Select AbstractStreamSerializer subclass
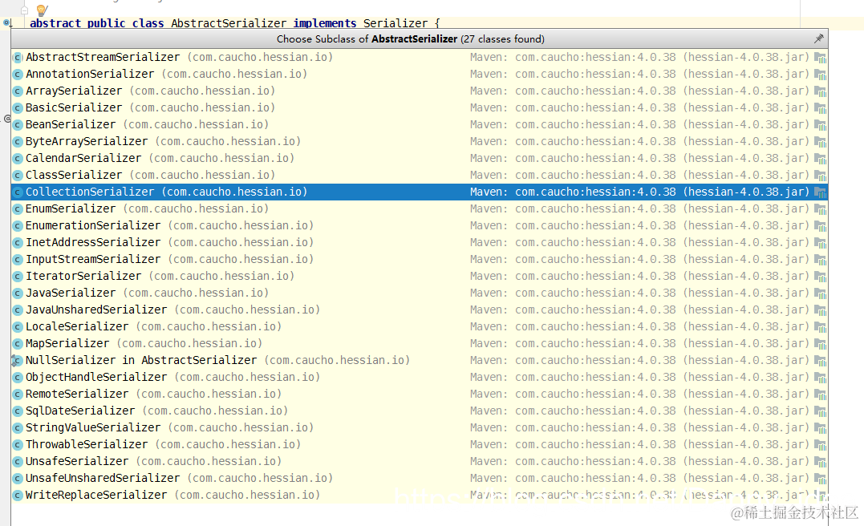Screen dimensions: 864x526 click(420, 57)
